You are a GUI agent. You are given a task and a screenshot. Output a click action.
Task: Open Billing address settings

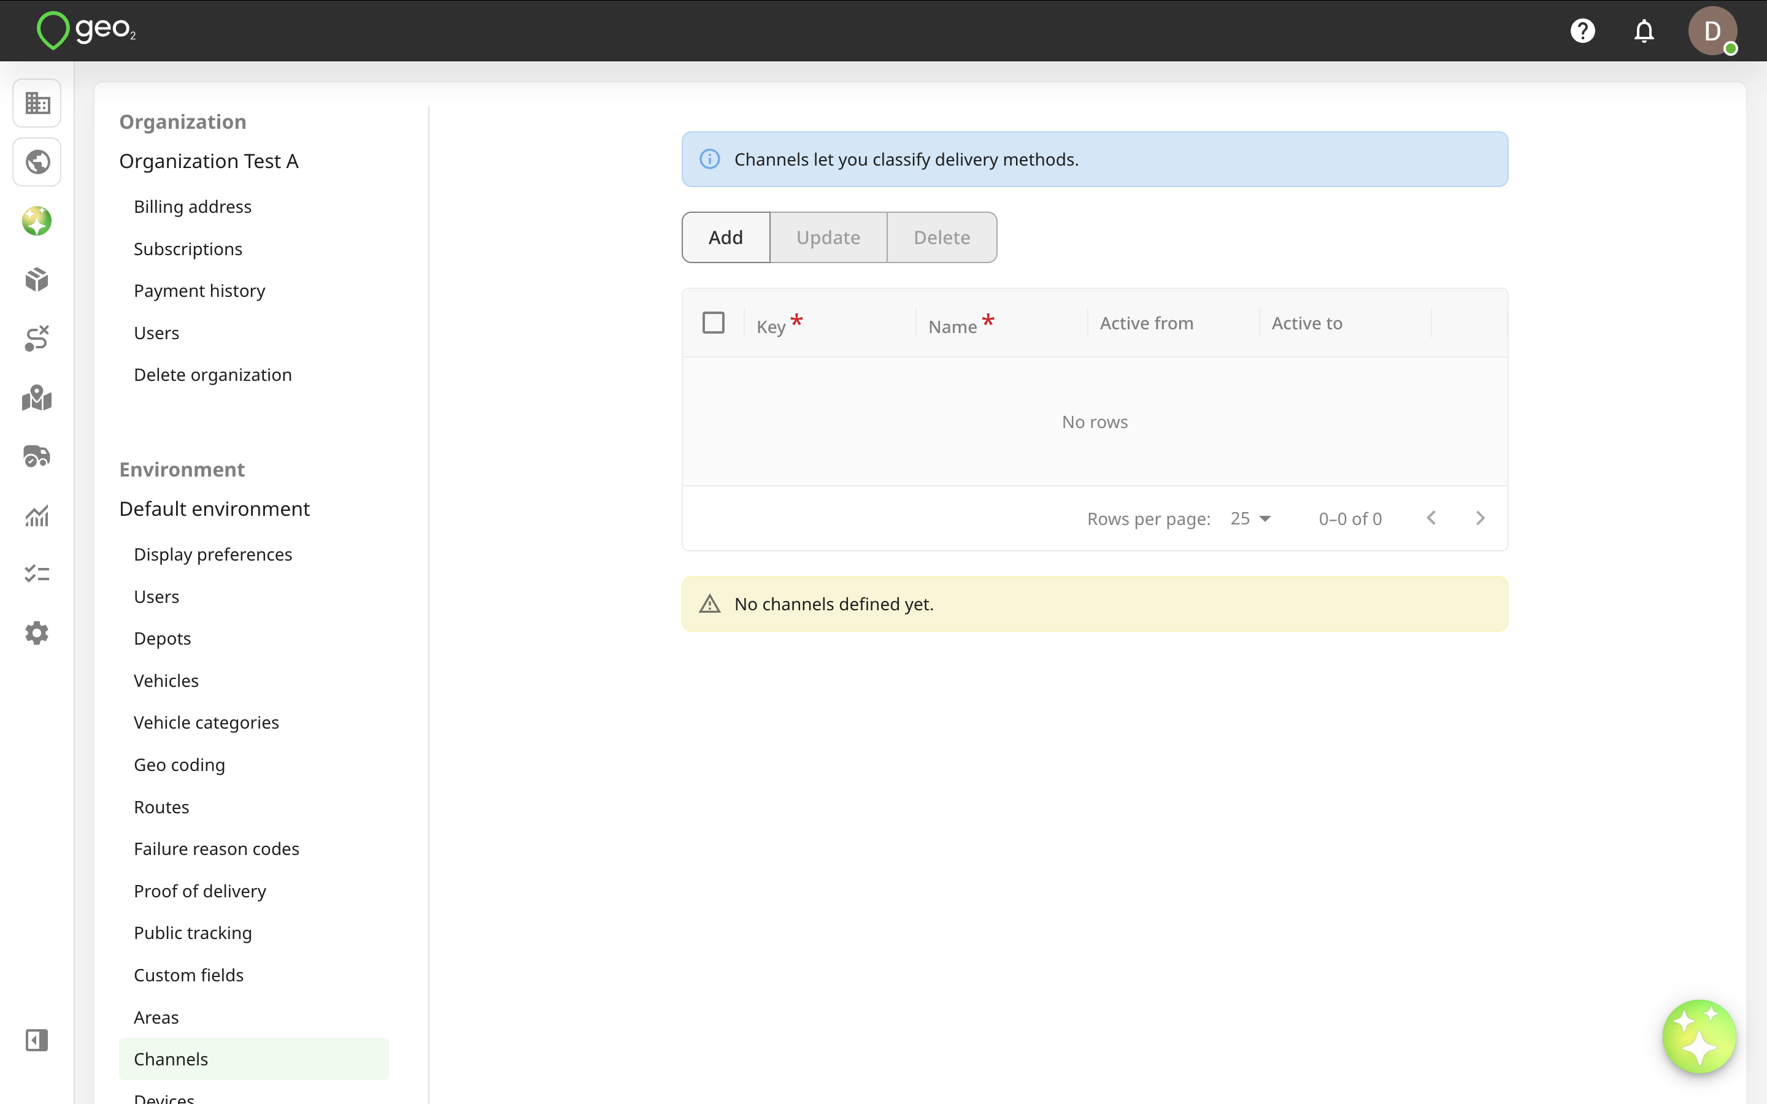(193, 207)
